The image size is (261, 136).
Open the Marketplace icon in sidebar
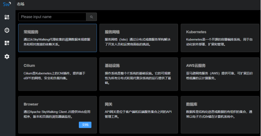pyautogui.click(x=7, y=17)
